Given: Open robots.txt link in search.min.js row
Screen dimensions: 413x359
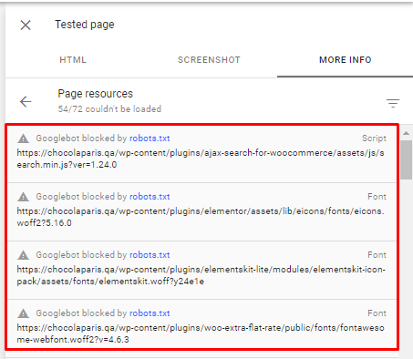Looking at the screenshot, I should tap(150, 138).
